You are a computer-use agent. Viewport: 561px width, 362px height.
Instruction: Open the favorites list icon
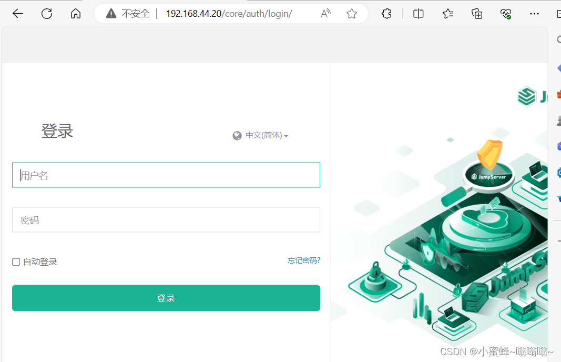point(447,14)
